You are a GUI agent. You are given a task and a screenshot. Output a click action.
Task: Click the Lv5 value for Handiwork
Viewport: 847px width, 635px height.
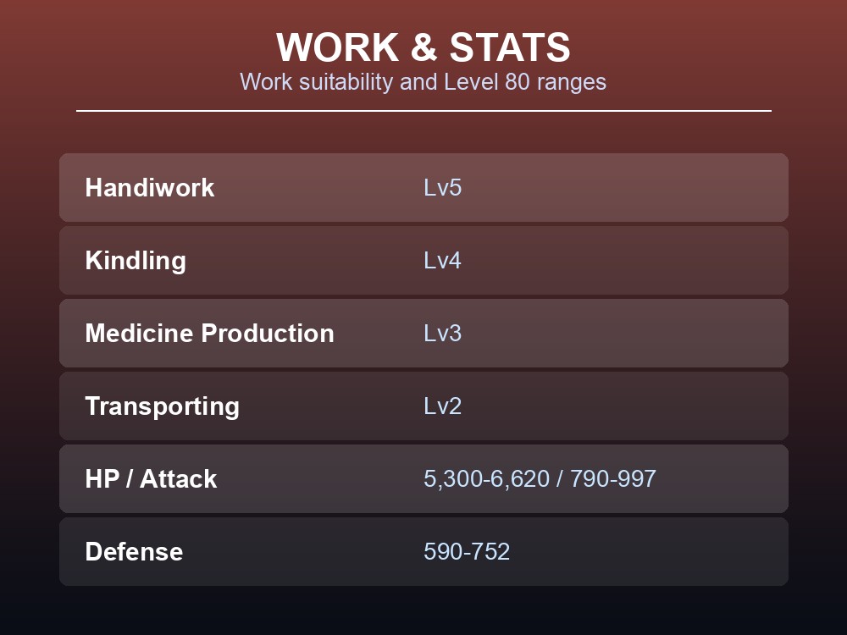[442, 187]
